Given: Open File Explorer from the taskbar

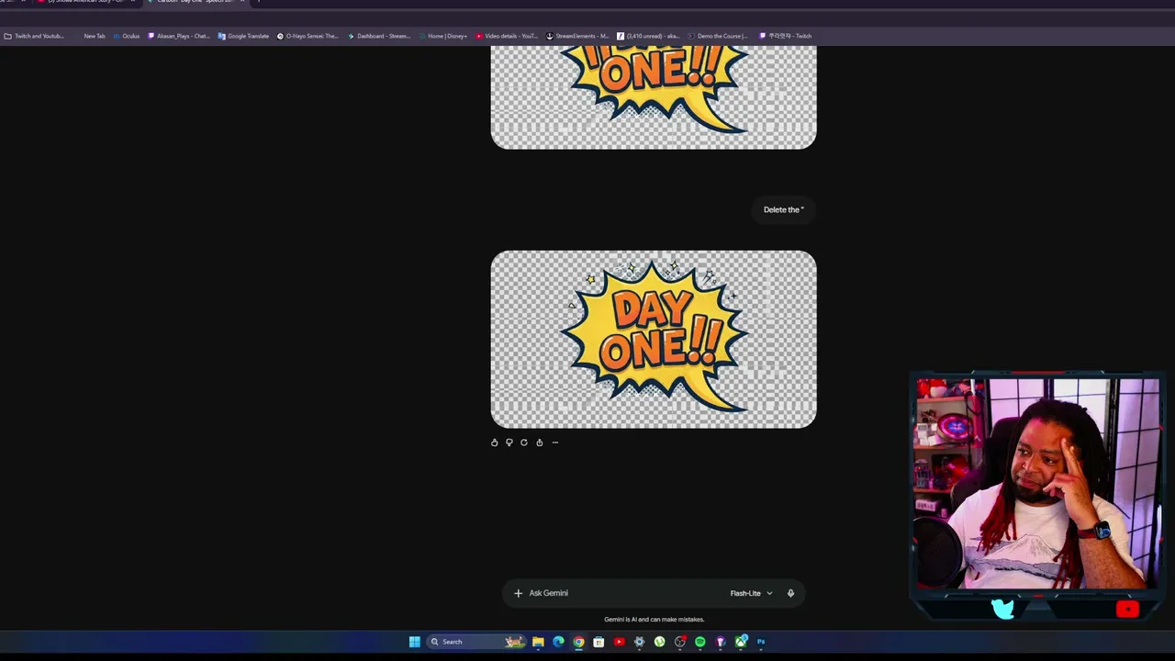Looking at the screenshot, I should (538, 642).
